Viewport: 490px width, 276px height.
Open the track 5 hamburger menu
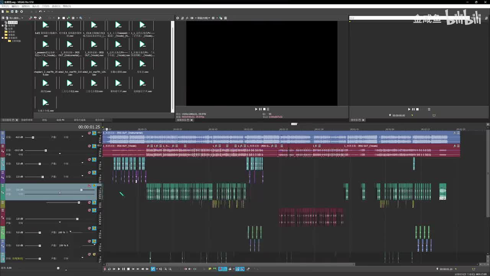click(3, 186)
